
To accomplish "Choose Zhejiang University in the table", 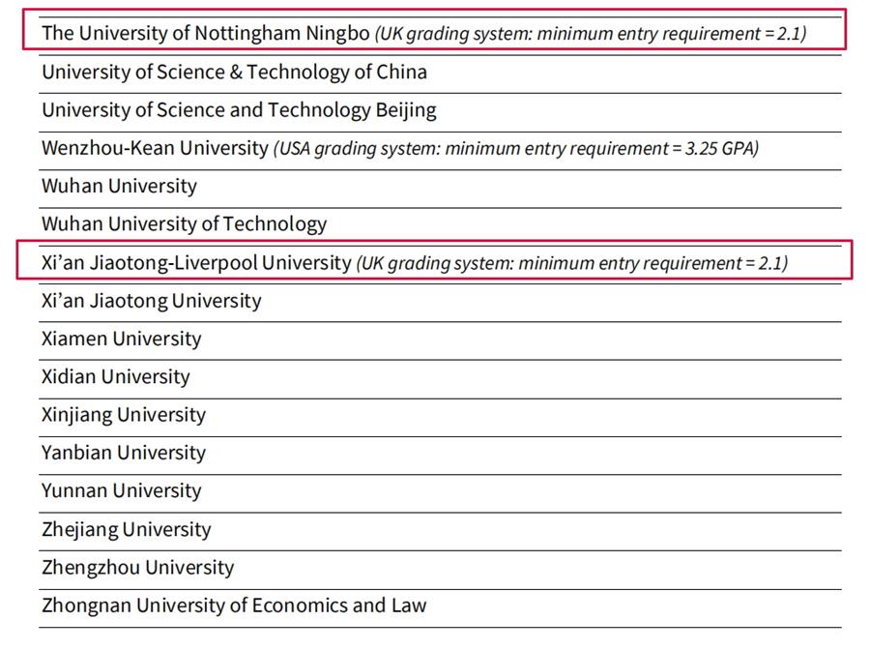I will tap(126, 529).
